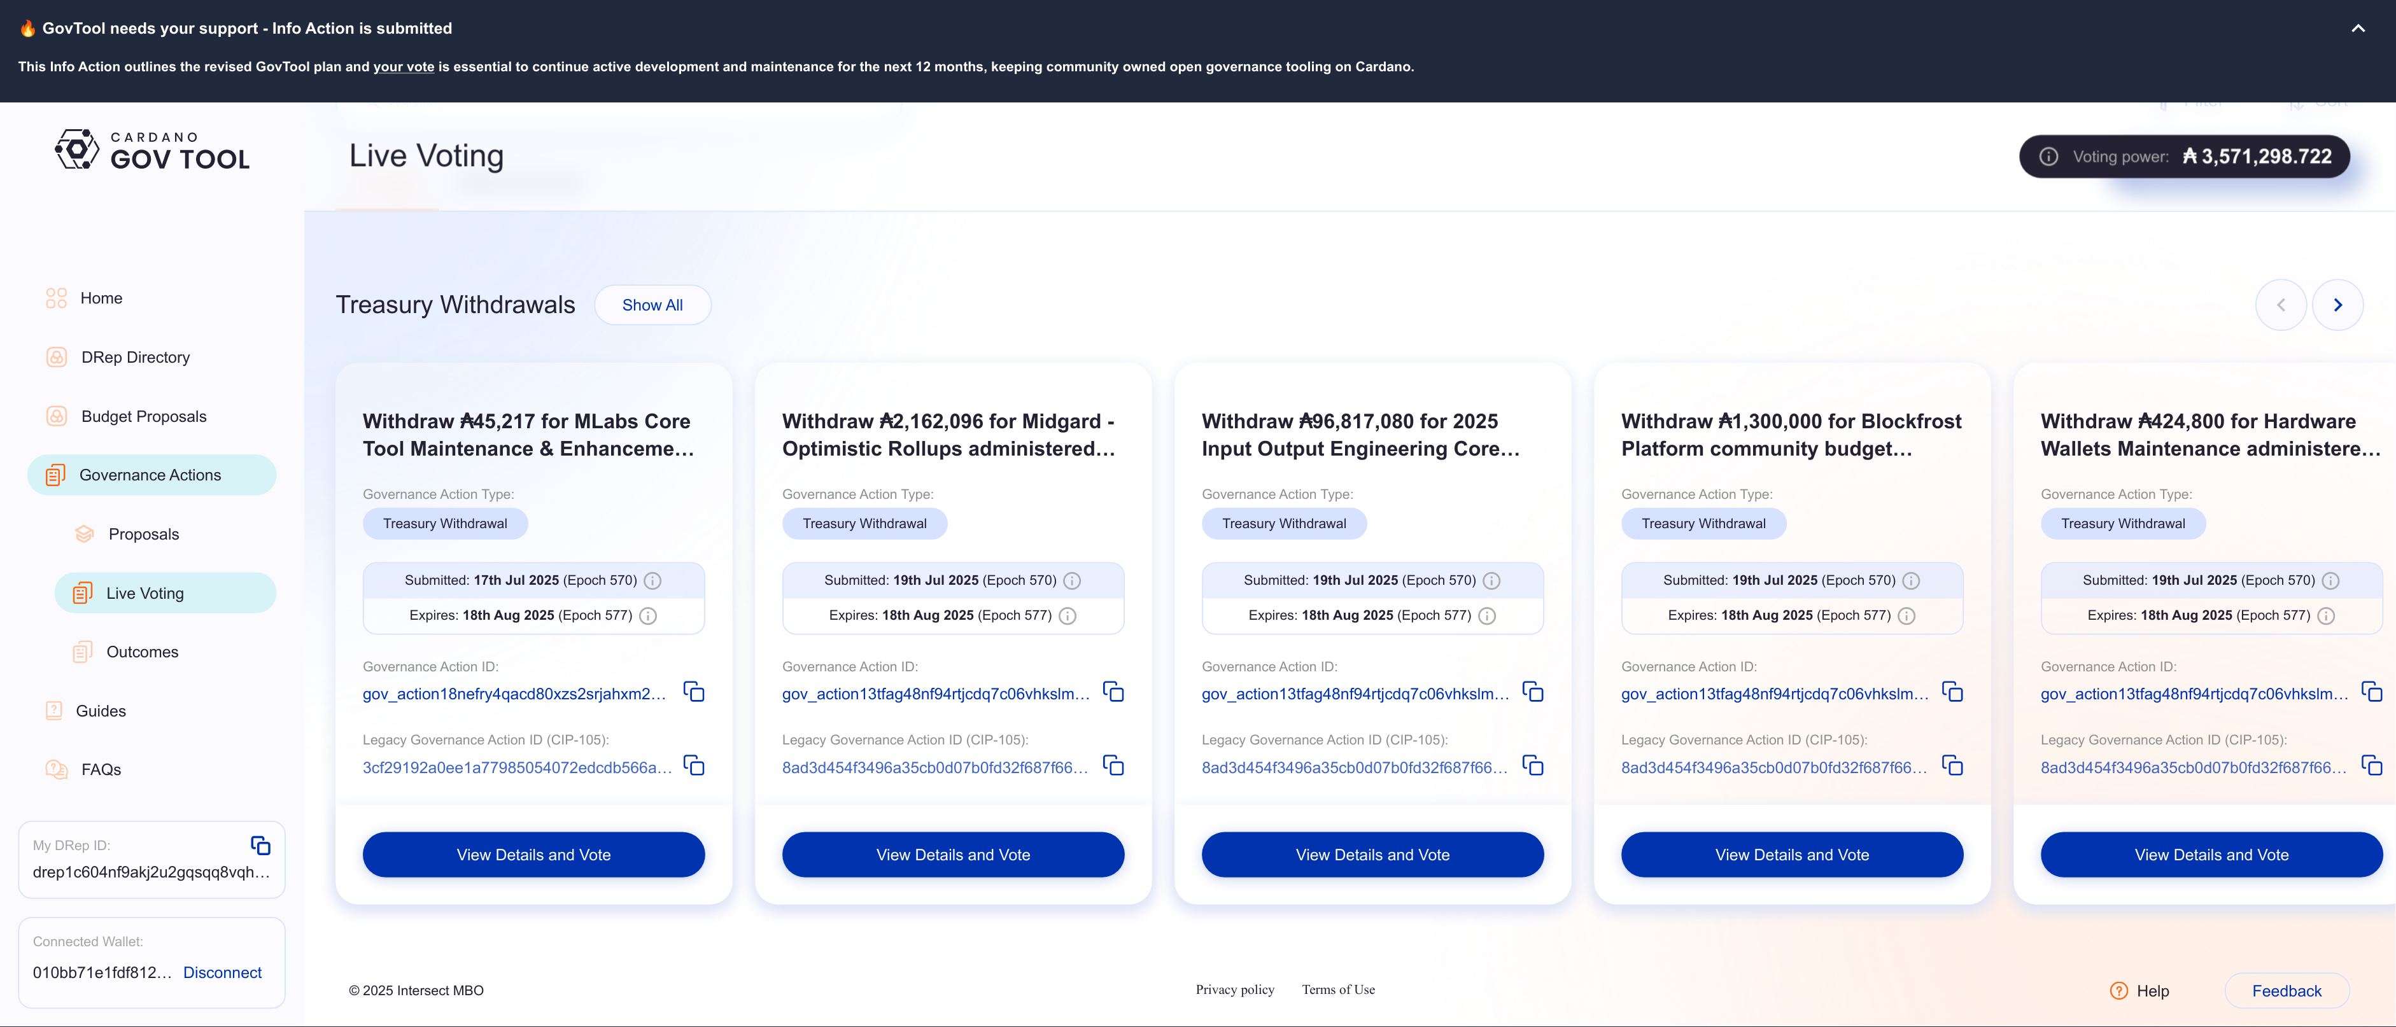The height and width of the screenshot is (1027, 2396).
Task: Collapse the GovTool support banner
Action: tap(2358, 28)
